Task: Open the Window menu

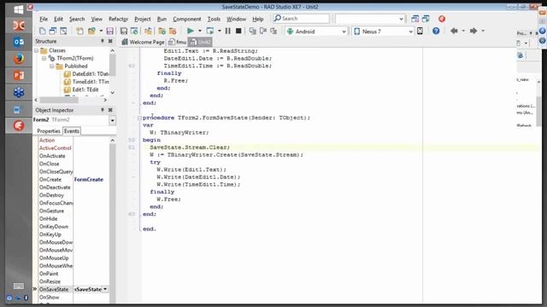Action: [x=236, y=19]
